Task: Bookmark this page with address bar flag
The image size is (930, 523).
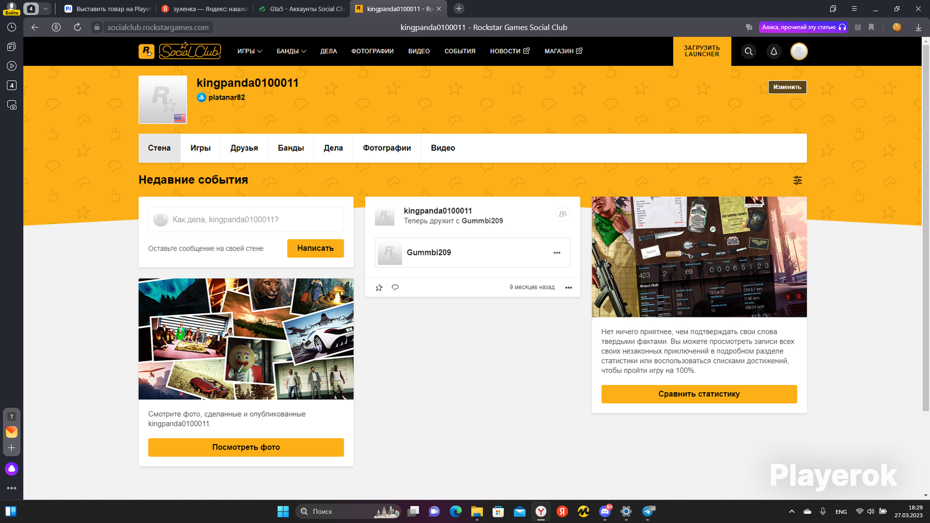Action: (871, 27)
